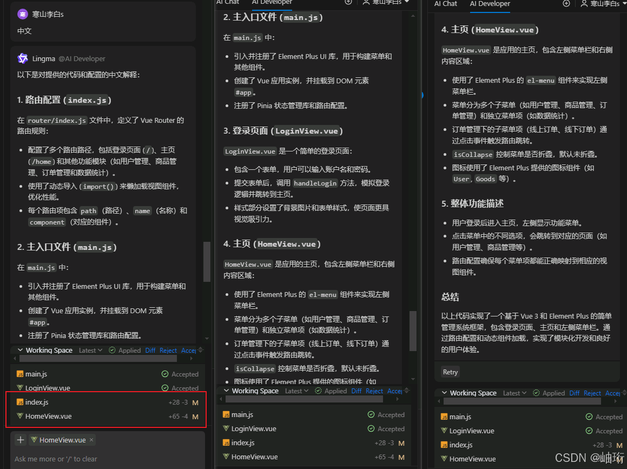Click Diff link in middle Working Space

click(x=357, y=391)
